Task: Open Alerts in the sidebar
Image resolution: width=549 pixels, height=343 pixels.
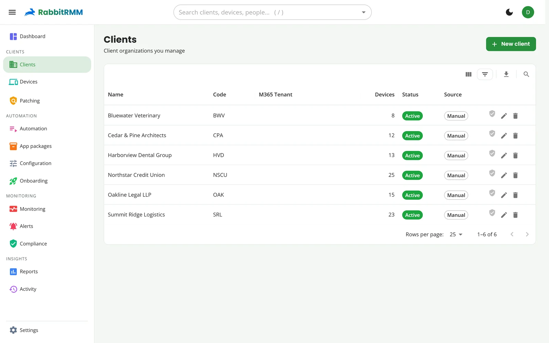Action: tap(47, 226)
